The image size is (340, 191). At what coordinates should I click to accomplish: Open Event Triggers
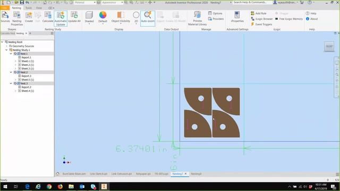(x=261, y=24)
